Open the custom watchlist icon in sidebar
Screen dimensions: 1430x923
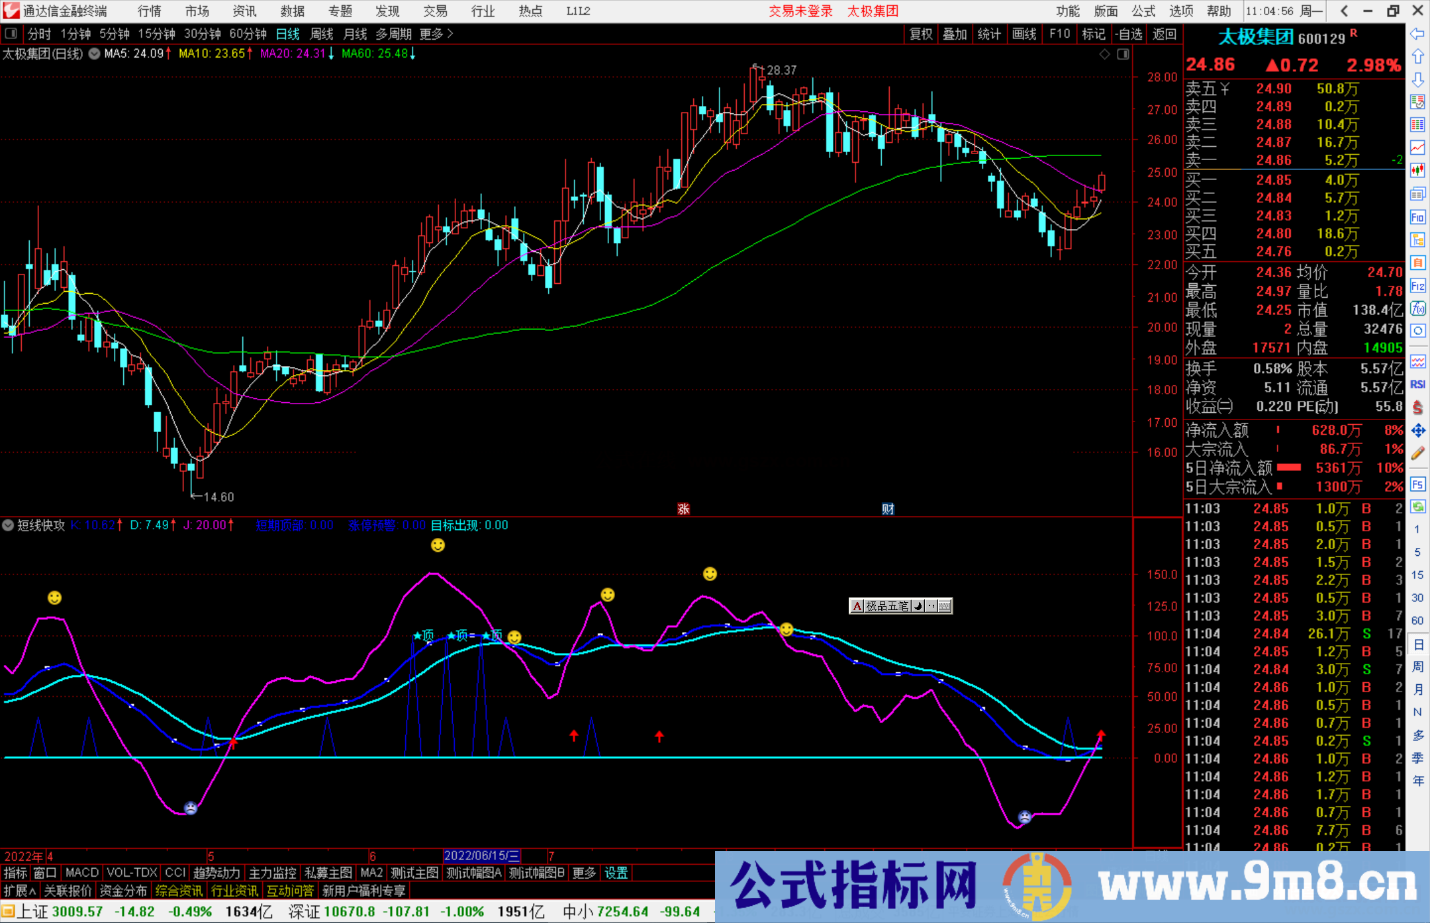pyautogui.click(x=1417, y=102)
